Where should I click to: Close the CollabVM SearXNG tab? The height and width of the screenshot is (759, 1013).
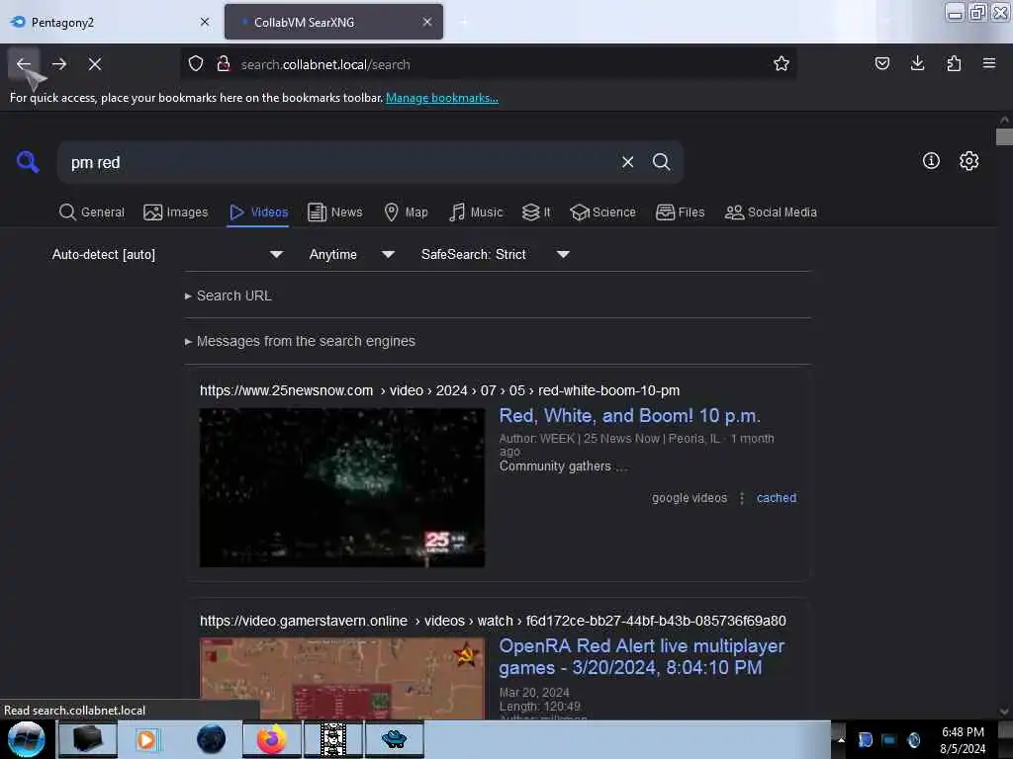click(x=427, y=22)
